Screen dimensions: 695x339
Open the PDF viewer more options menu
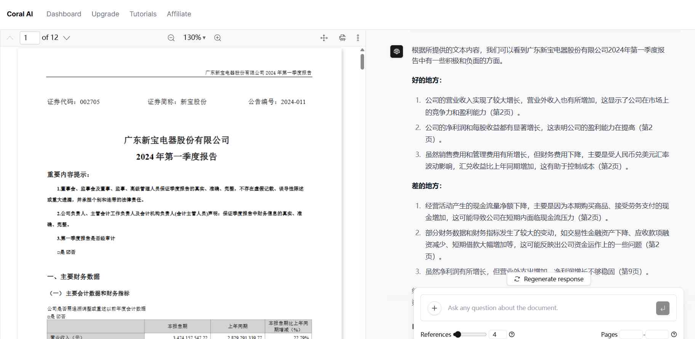coord(358,38)
